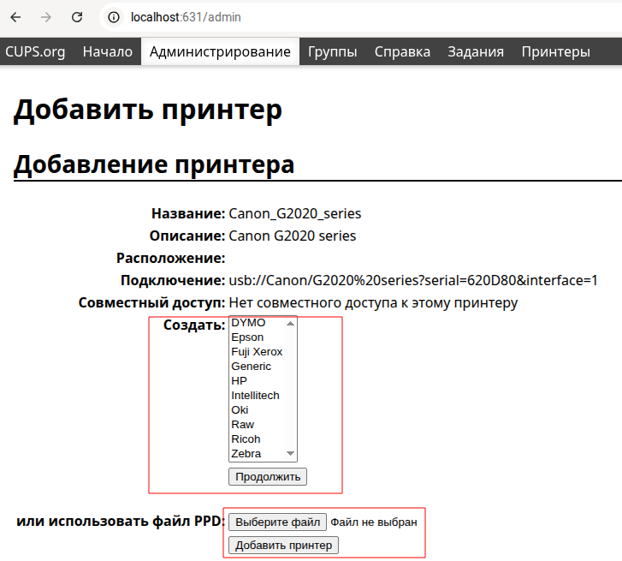
Task: Select Epson in the manufacturer list
Action: (247, 337)
